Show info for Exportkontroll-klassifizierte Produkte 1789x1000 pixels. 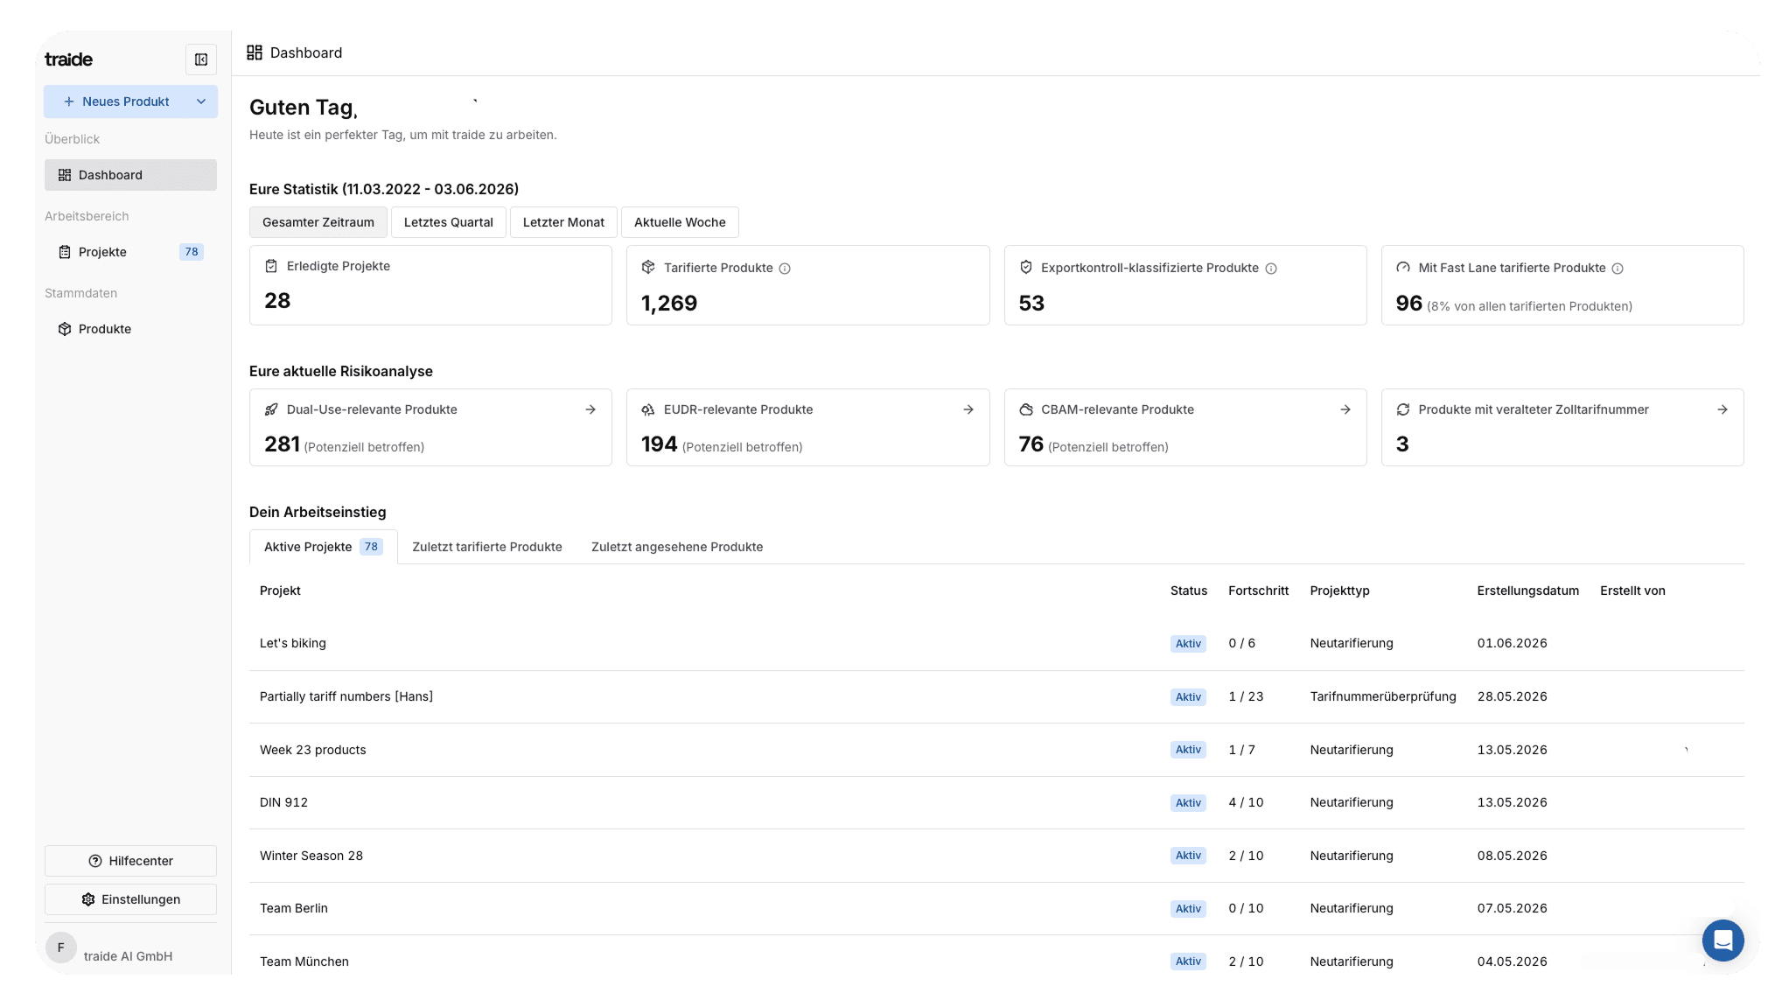pos(1271,269)
